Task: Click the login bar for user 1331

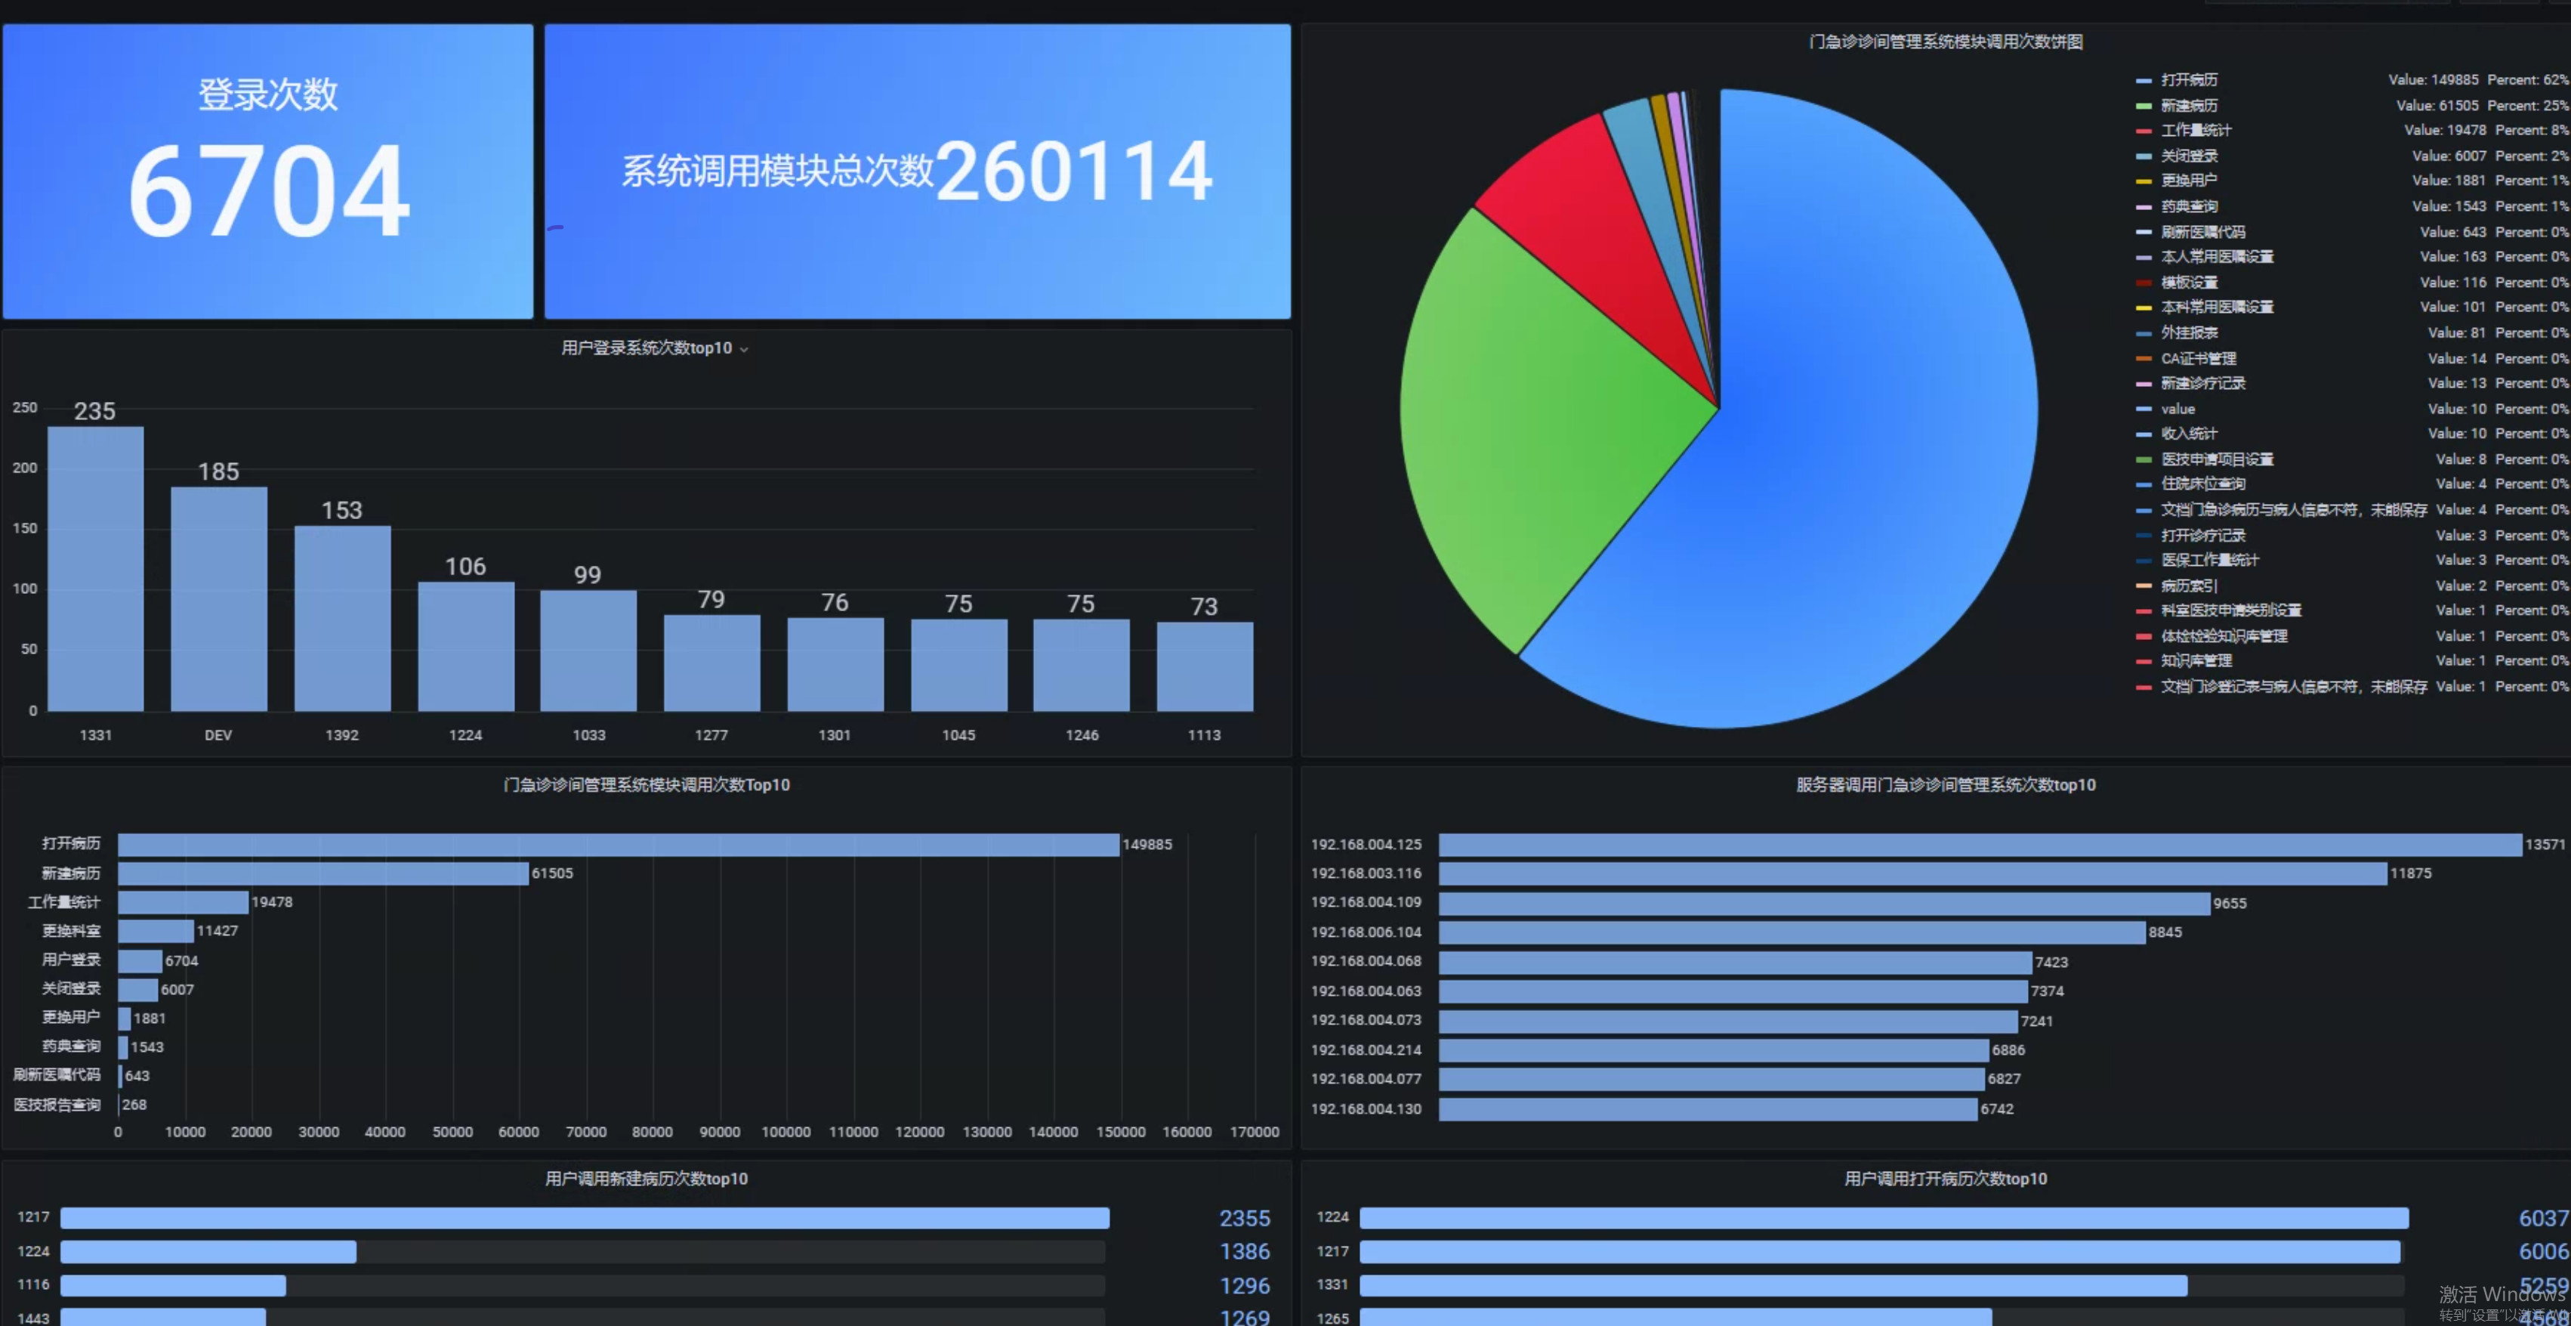Action: pyautogui.click(x=96, y=569)
